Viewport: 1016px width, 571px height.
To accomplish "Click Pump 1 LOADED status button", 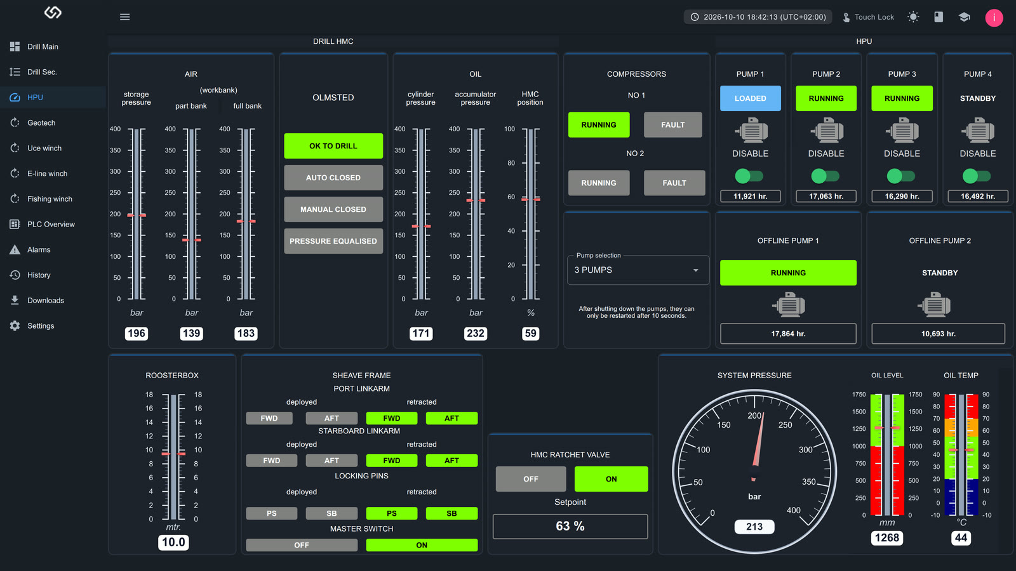I will 751,98.
